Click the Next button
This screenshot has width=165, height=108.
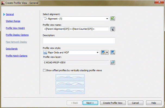pos(90,103)
